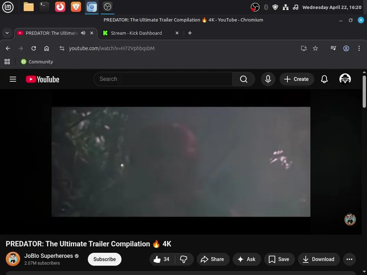Open the network connections tray icon
This screenshot has width=367, height=275.
(286, 7)
